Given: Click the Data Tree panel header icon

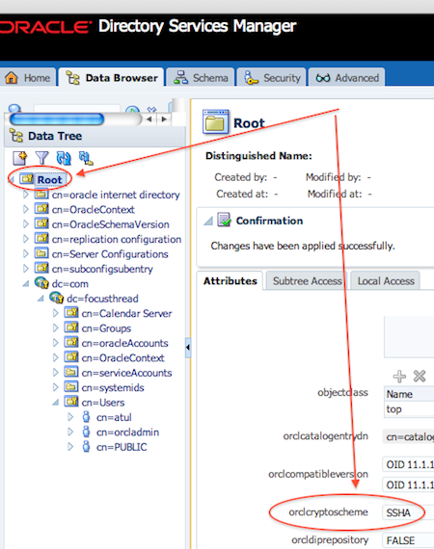Looking at the screenshot, I should (x=16, y=136).
